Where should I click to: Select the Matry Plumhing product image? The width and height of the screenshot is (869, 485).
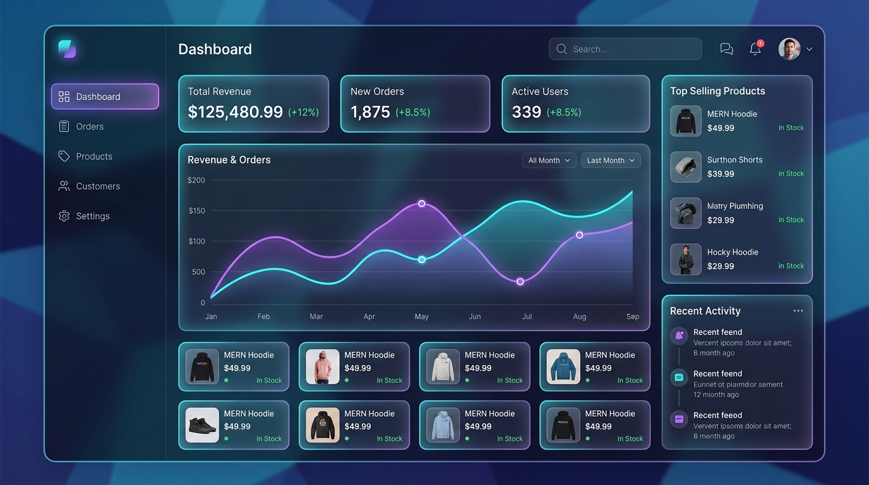coord(686,213)
